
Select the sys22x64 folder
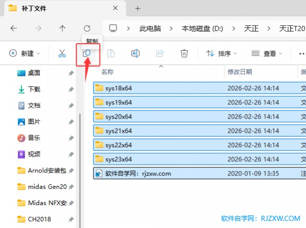(x=199, y=145)
